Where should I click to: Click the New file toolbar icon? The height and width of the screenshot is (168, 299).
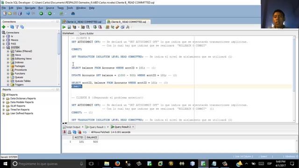coord(5,14)
